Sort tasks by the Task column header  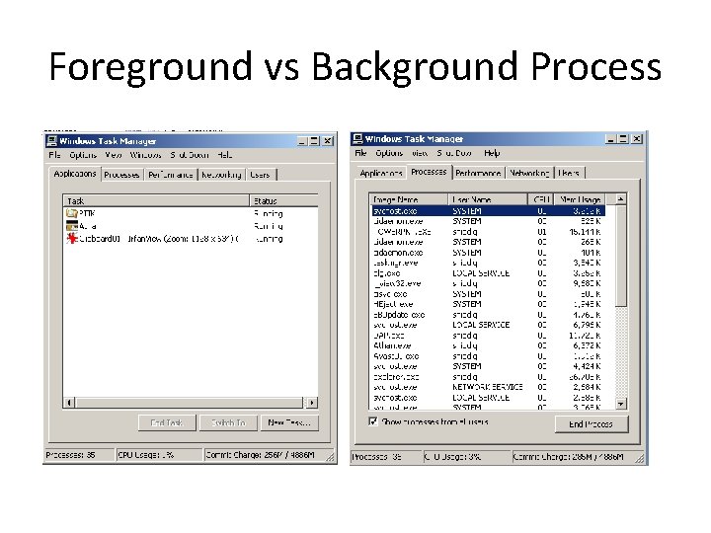coord(156,200)
